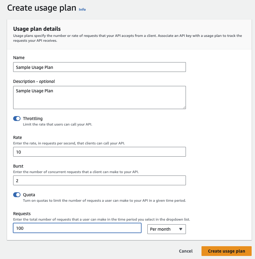Viewport: 255px width, 259px height.
Task: Click the Throttling label text
Action: 33,119
